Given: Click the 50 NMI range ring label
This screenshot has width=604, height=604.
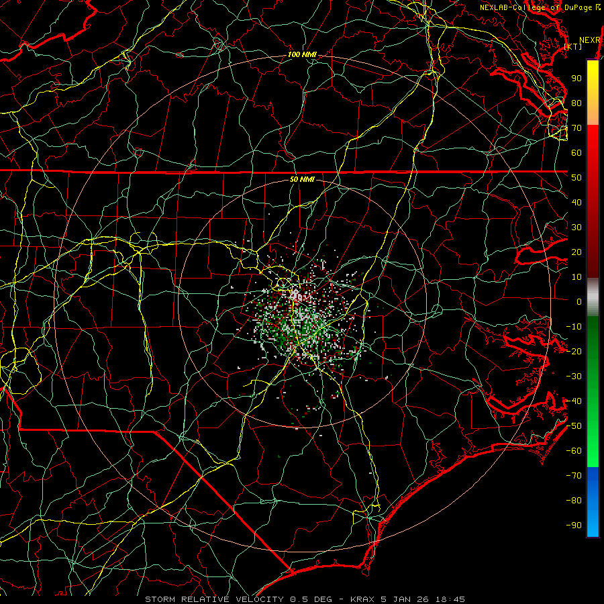Looking at the screenshot, I should click(x=302, y=179).
